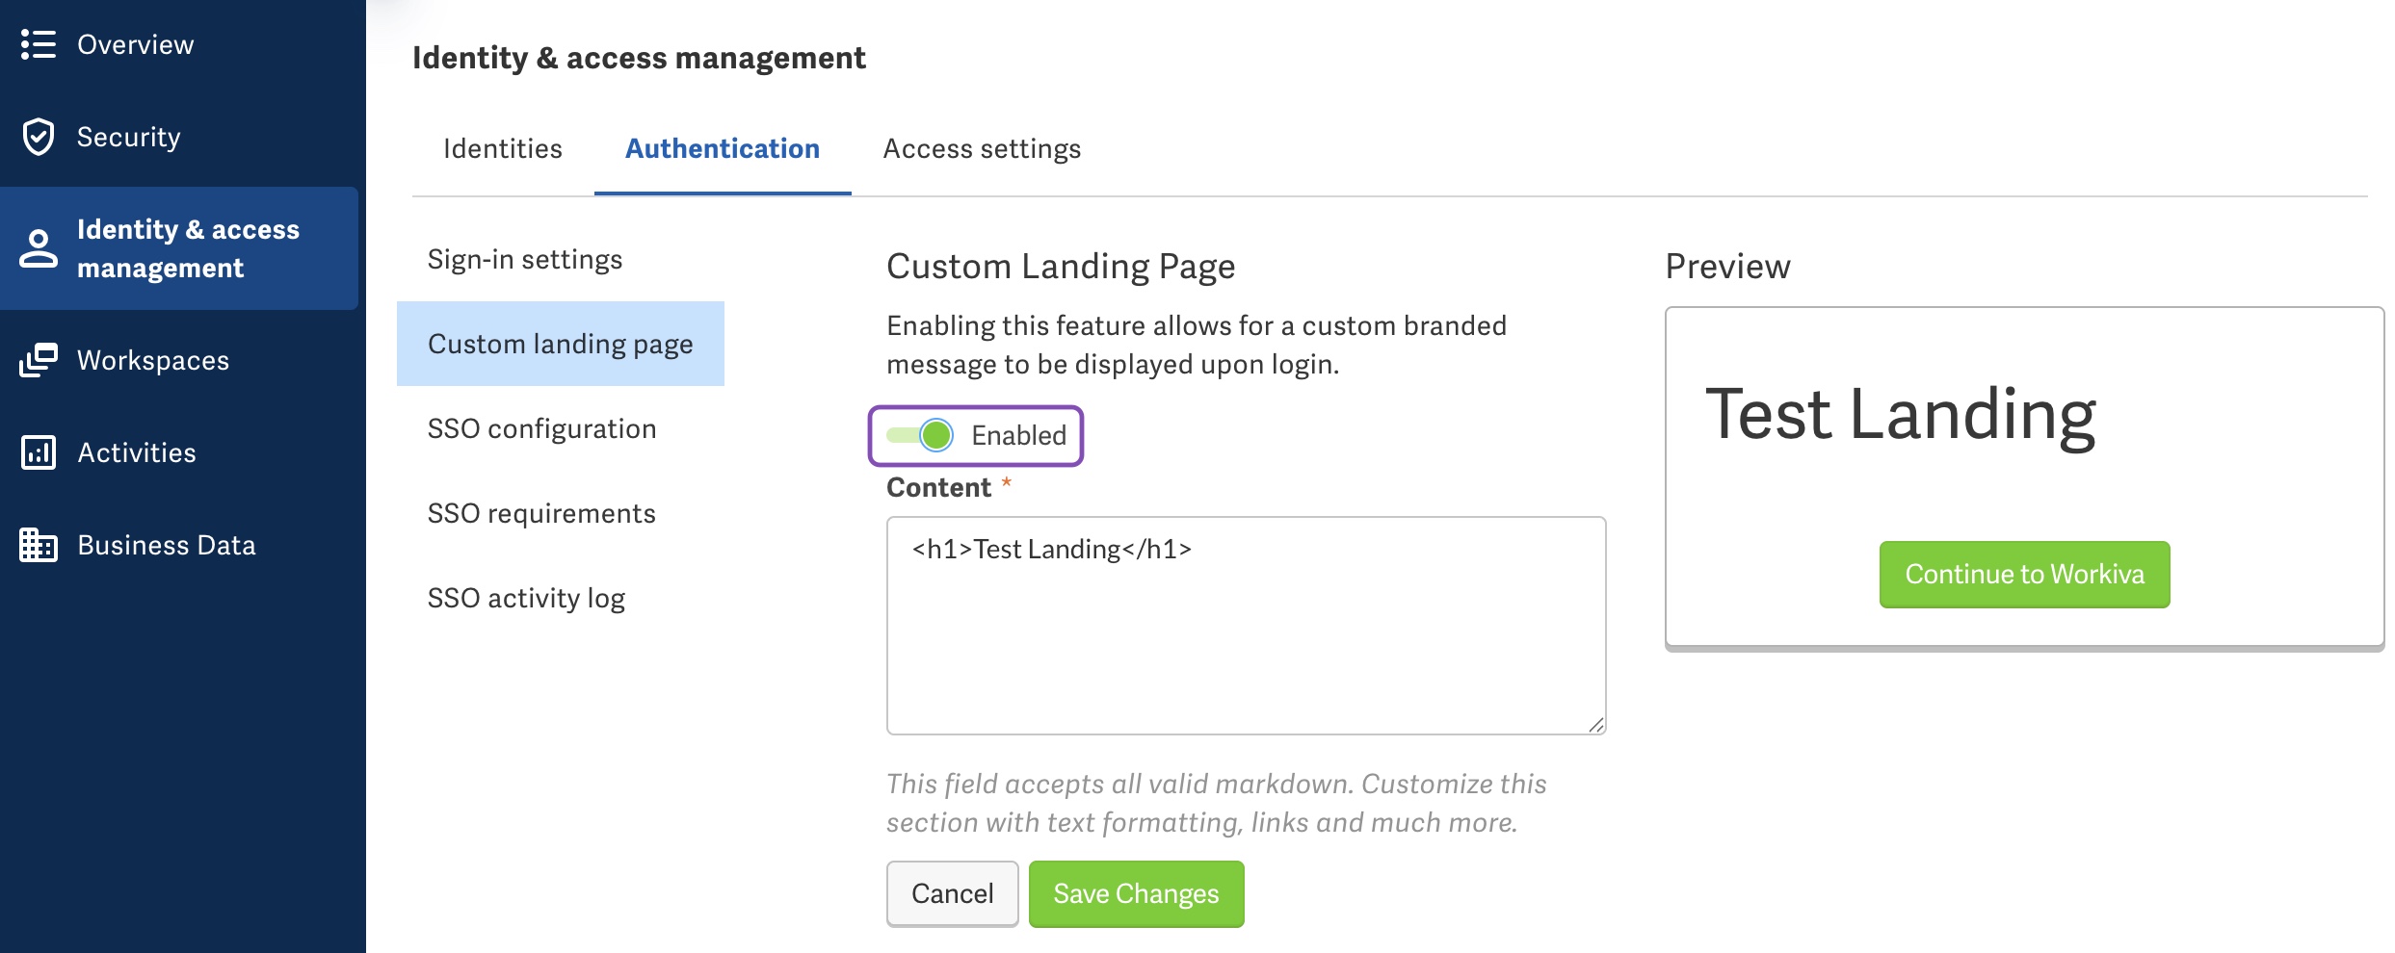2395x953 pixels.
Task: Click the Identity & access management page title
Action: pyautogui.click(x=639, y=58)
